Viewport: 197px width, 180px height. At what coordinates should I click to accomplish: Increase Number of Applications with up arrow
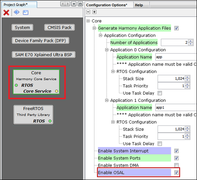pos(191,41)
